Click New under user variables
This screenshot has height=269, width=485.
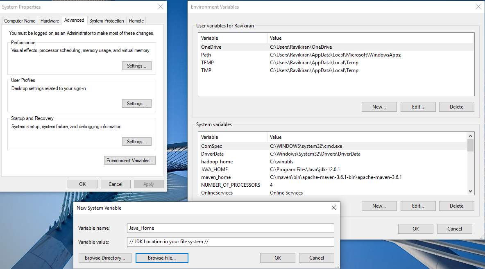[379, 107]
